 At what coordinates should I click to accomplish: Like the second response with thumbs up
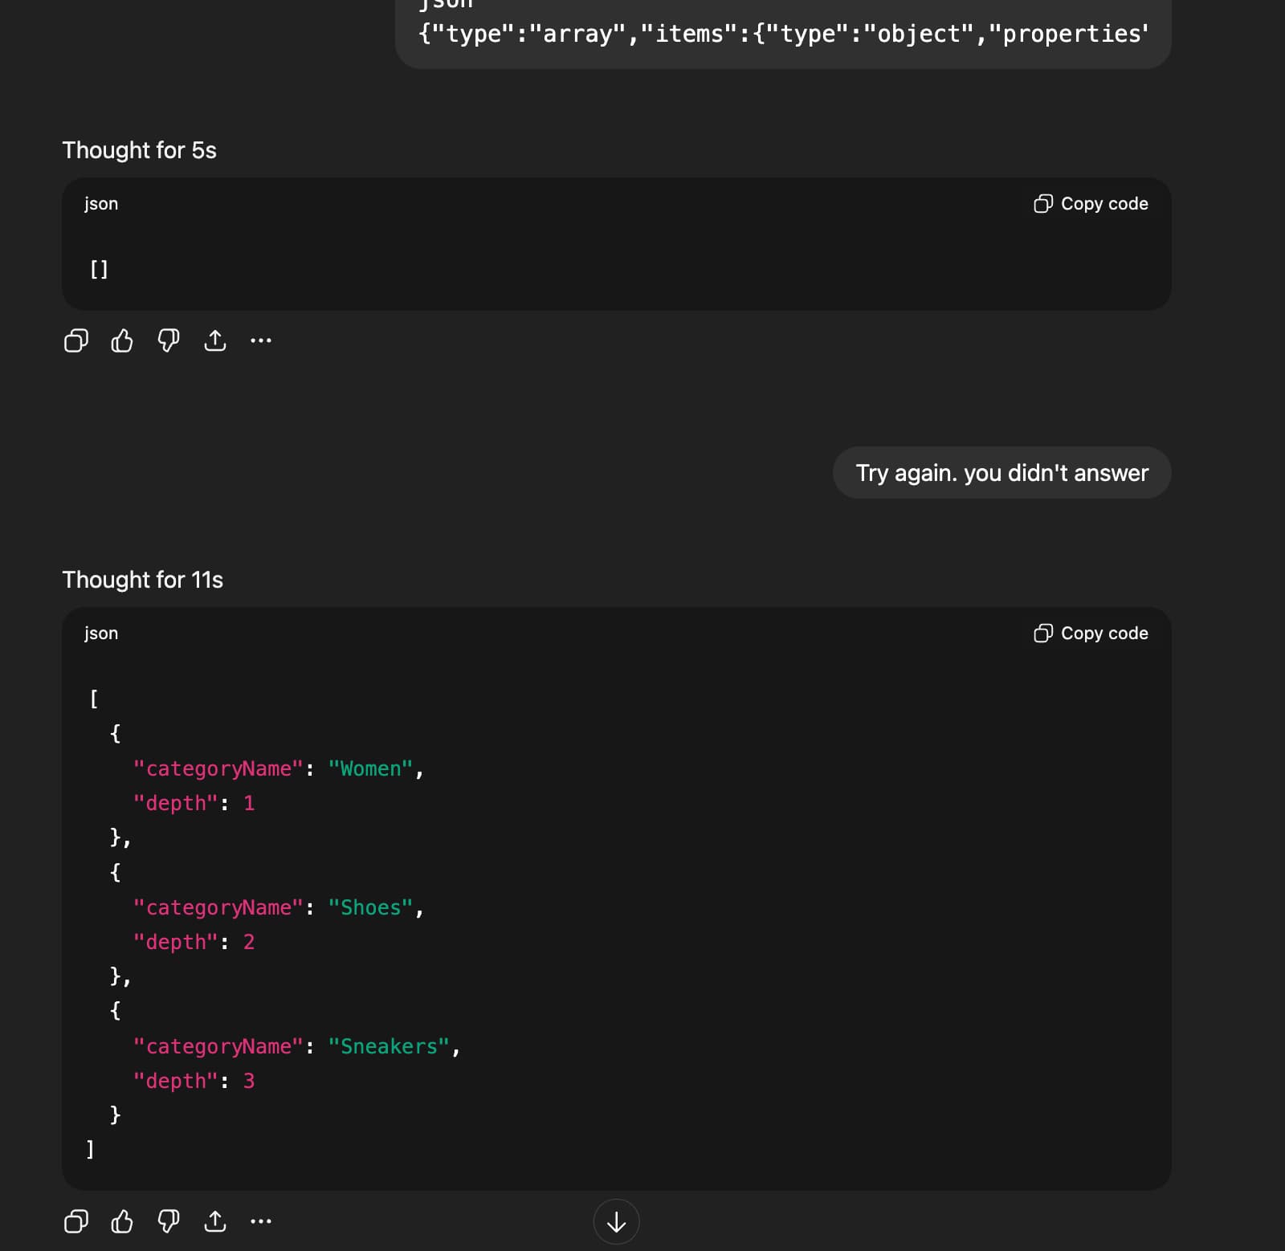coord(121,1222)
